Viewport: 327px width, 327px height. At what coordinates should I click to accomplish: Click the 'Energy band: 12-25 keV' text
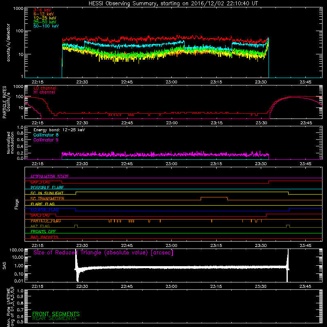tap(59, 130)
